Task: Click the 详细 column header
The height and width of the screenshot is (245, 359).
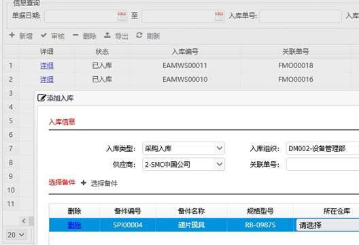Action: click(x=47, y=52)
